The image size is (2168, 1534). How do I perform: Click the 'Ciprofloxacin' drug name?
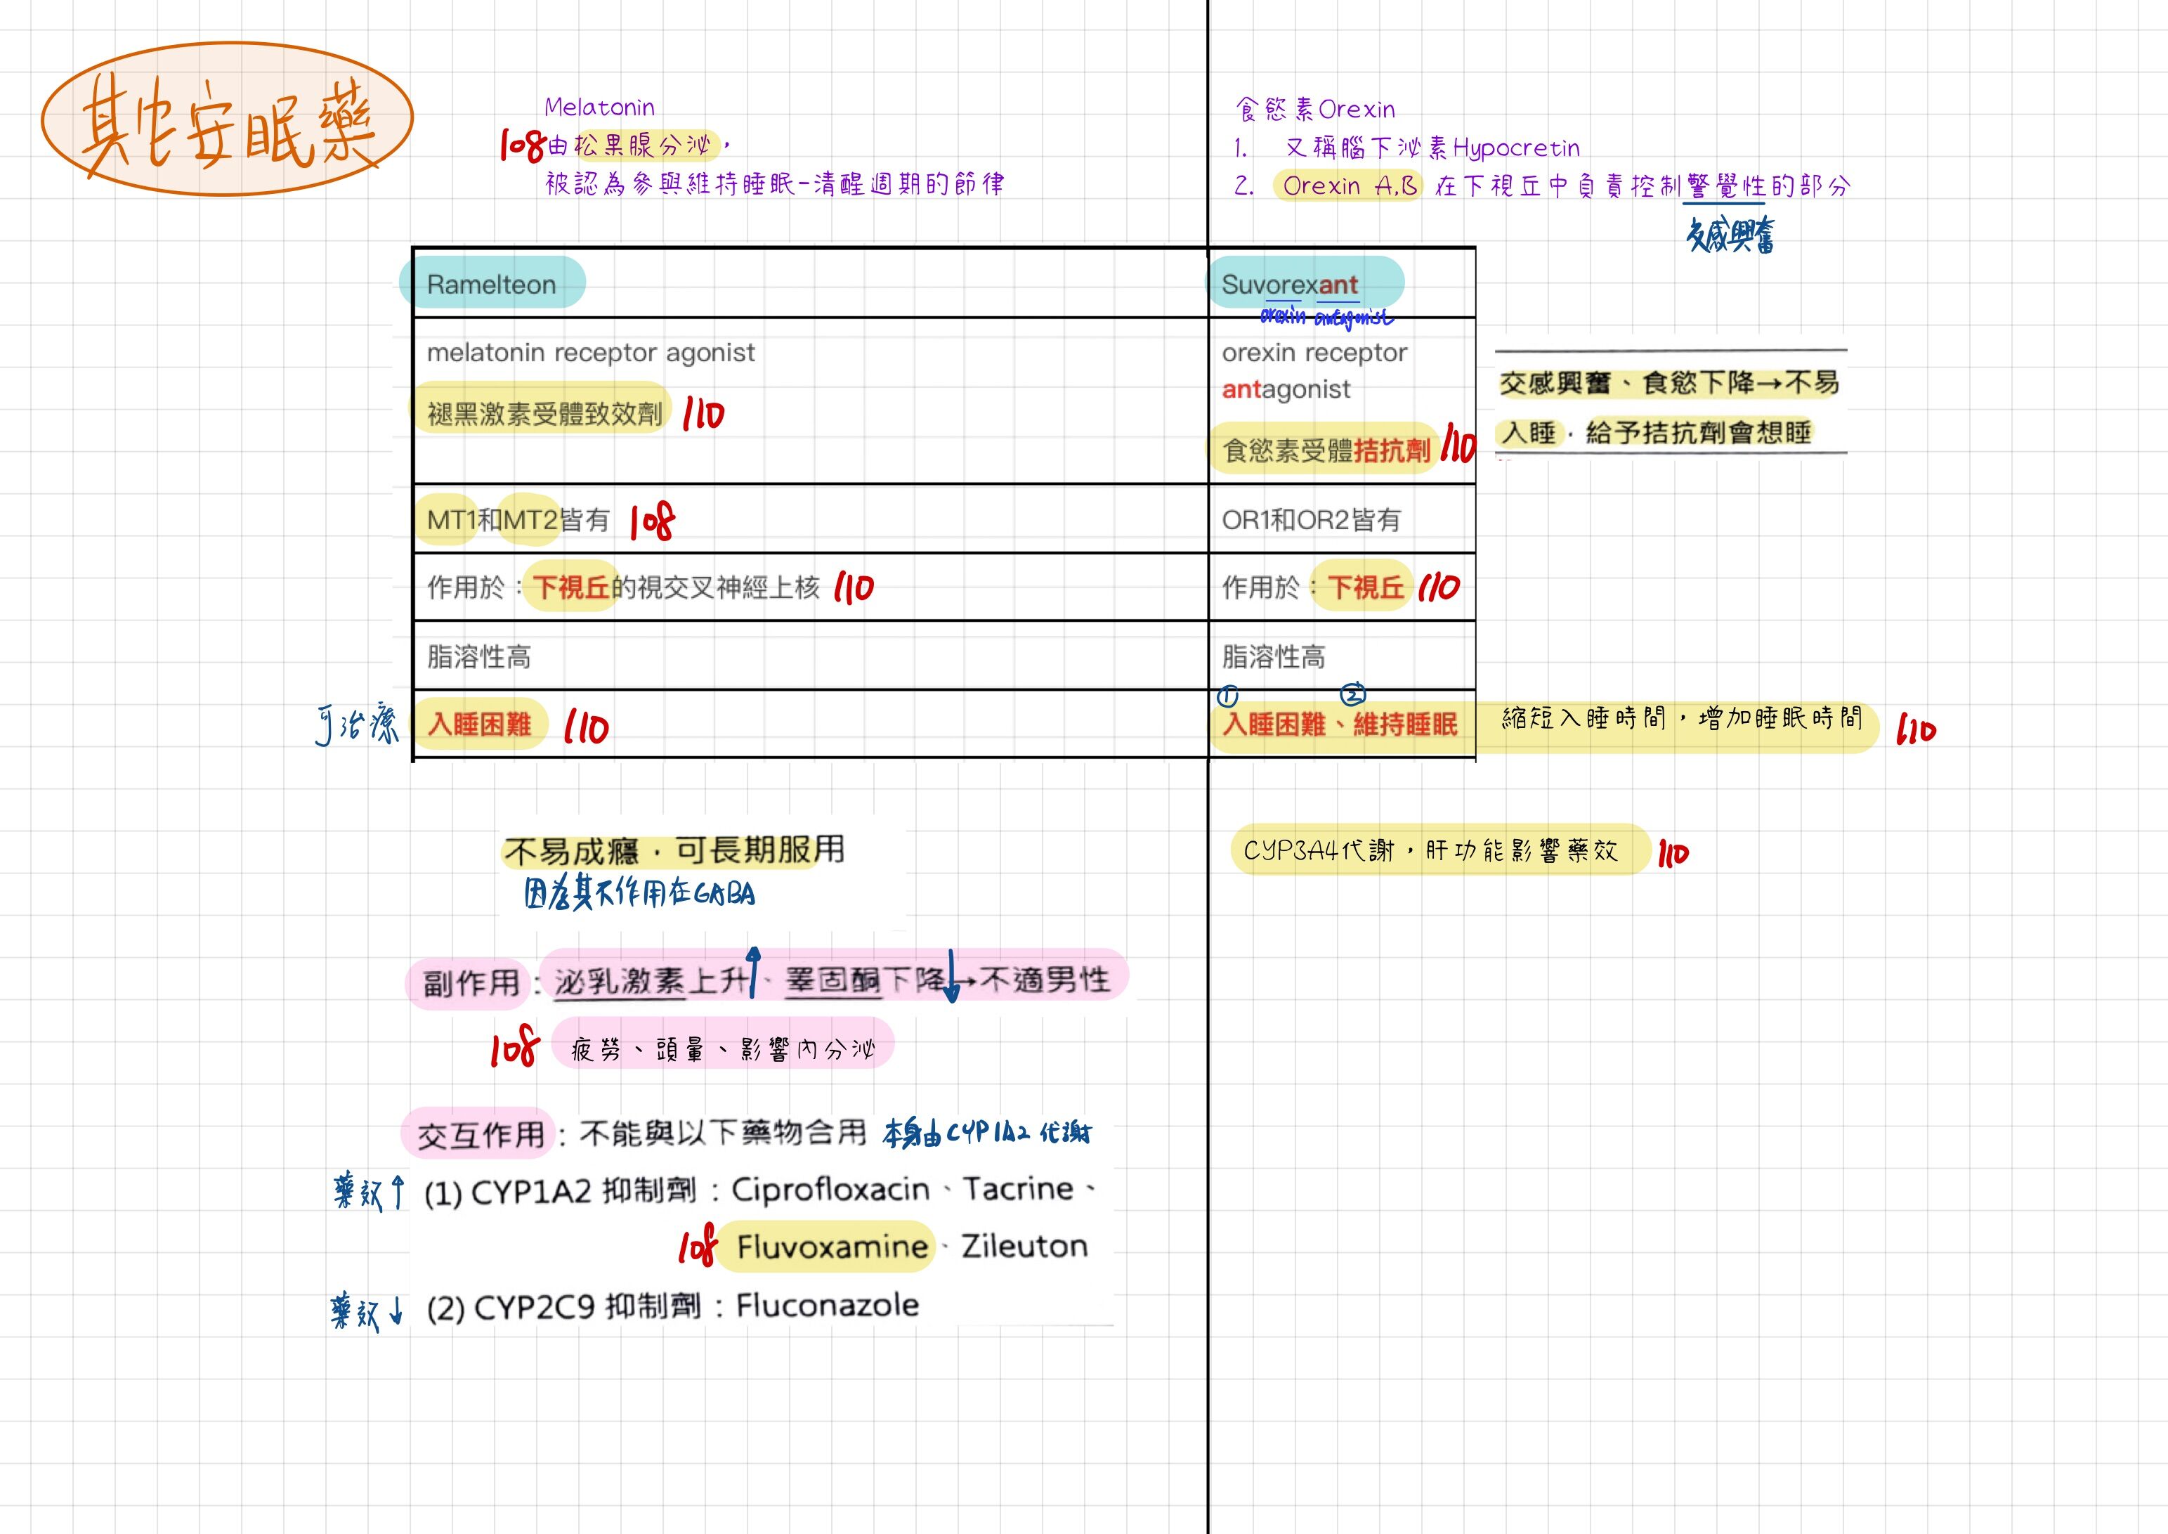click(x=830, y=1189)
